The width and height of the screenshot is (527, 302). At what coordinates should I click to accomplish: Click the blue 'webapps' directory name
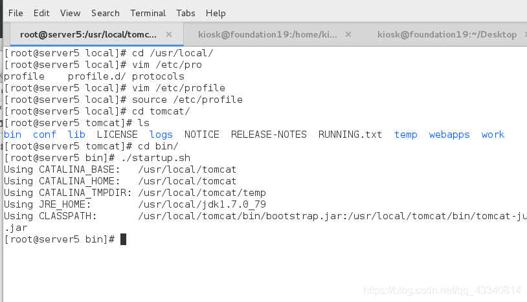449,135
